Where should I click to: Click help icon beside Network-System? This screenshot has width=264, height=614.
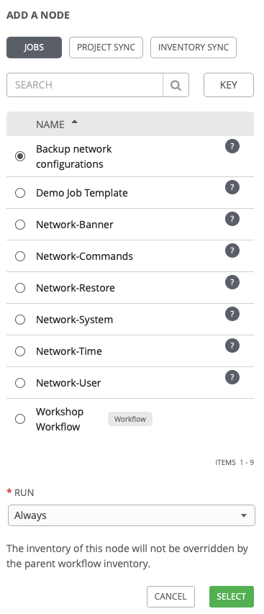232,314
